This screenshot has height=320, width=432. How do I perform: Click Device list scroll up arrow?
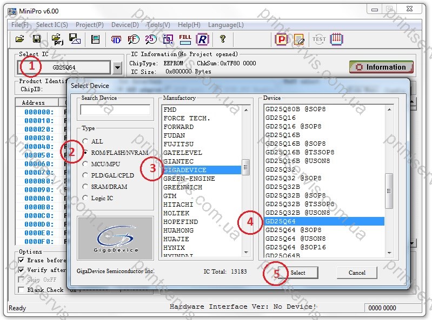(389, 110)
